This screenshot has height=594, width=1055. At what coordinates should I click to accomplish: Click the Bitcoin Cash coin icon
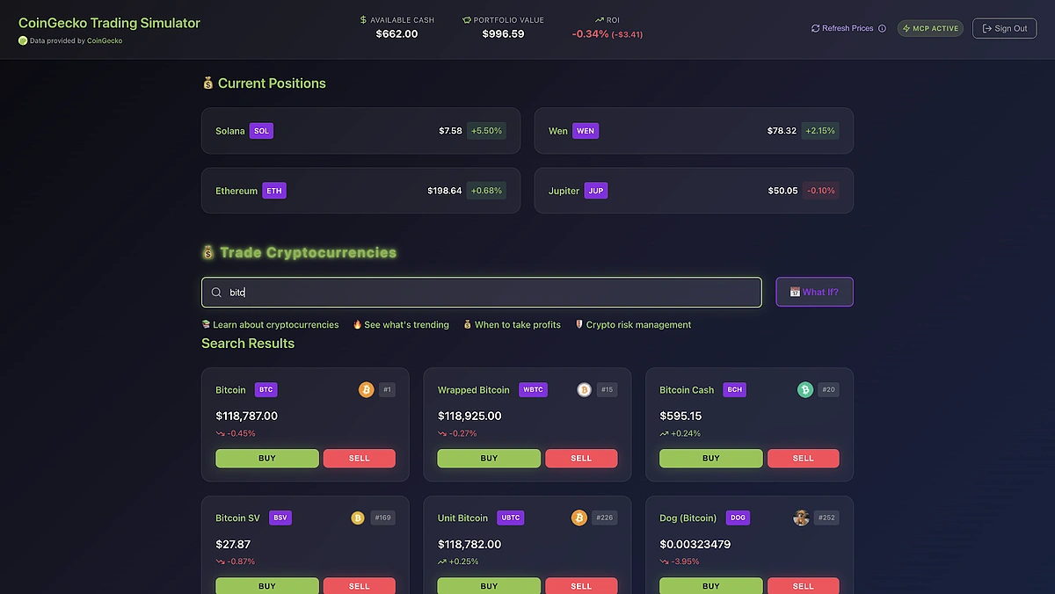pos(805,388)
